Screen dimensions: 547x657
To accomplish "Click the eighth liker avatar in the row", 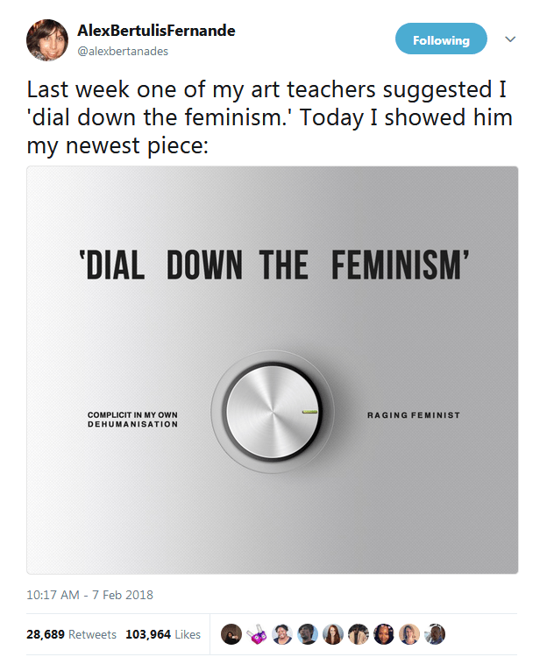I will coord(410,634).
